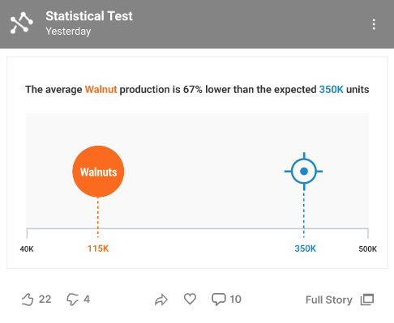Click the 10 comments count
Screen dimensions: 394x323
pyautogui.click(x=235, y=300)
